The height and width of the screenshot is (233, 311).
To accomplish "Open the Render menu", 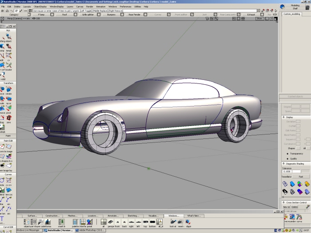I will (89, 7).
